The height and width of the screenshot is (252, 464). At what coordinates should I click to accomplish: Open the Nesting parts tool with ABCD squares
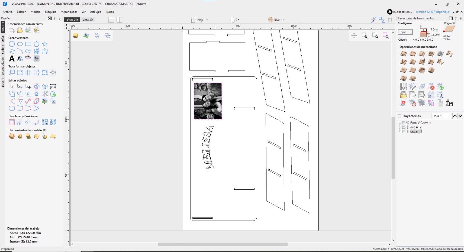tap(45, 122)
